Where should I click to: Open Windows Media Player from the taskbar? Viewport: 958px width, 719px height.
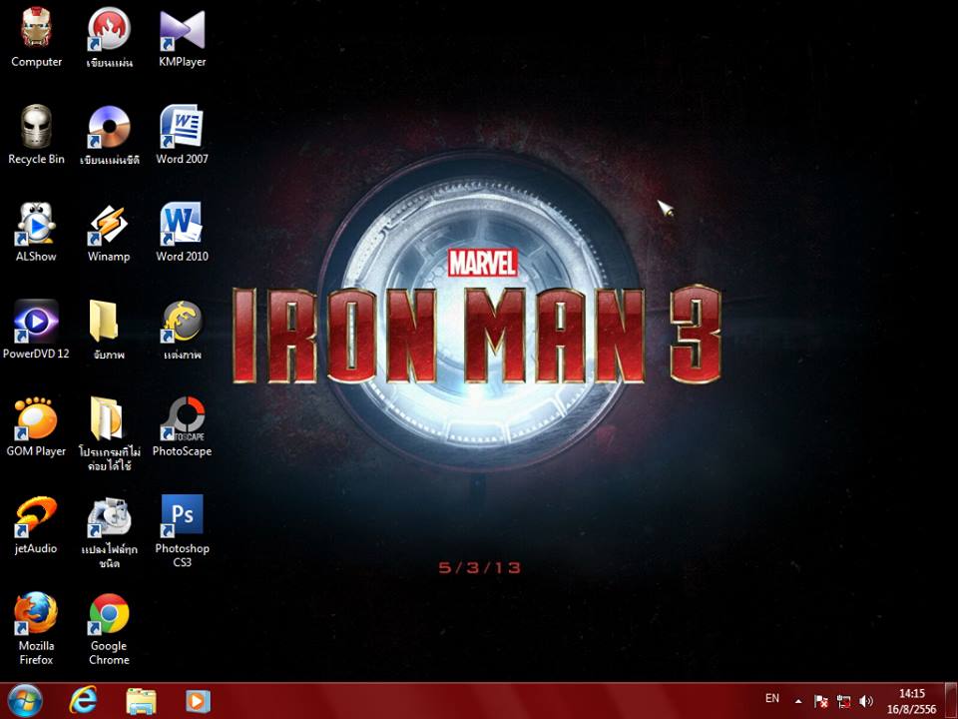pyautogui.click(x=198, y=701)
